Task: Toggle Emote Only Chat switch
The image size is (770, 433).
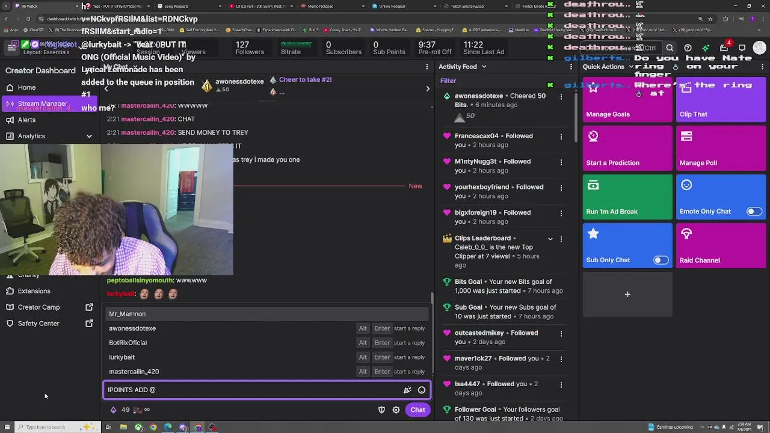Action: pos(754,212)
